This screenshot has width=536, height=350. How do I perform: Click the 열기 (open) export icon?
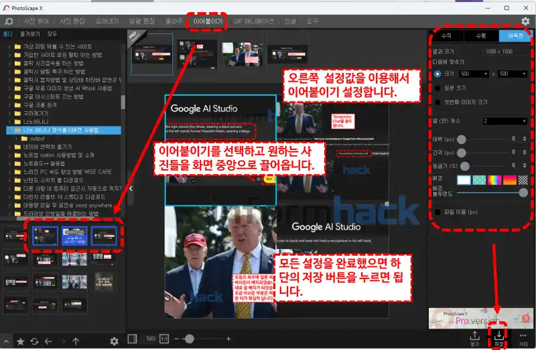[x=475, y=338]
